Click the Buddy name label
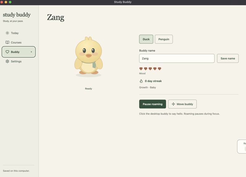Viewport: 246px width, 177px height. click(147, 51)
